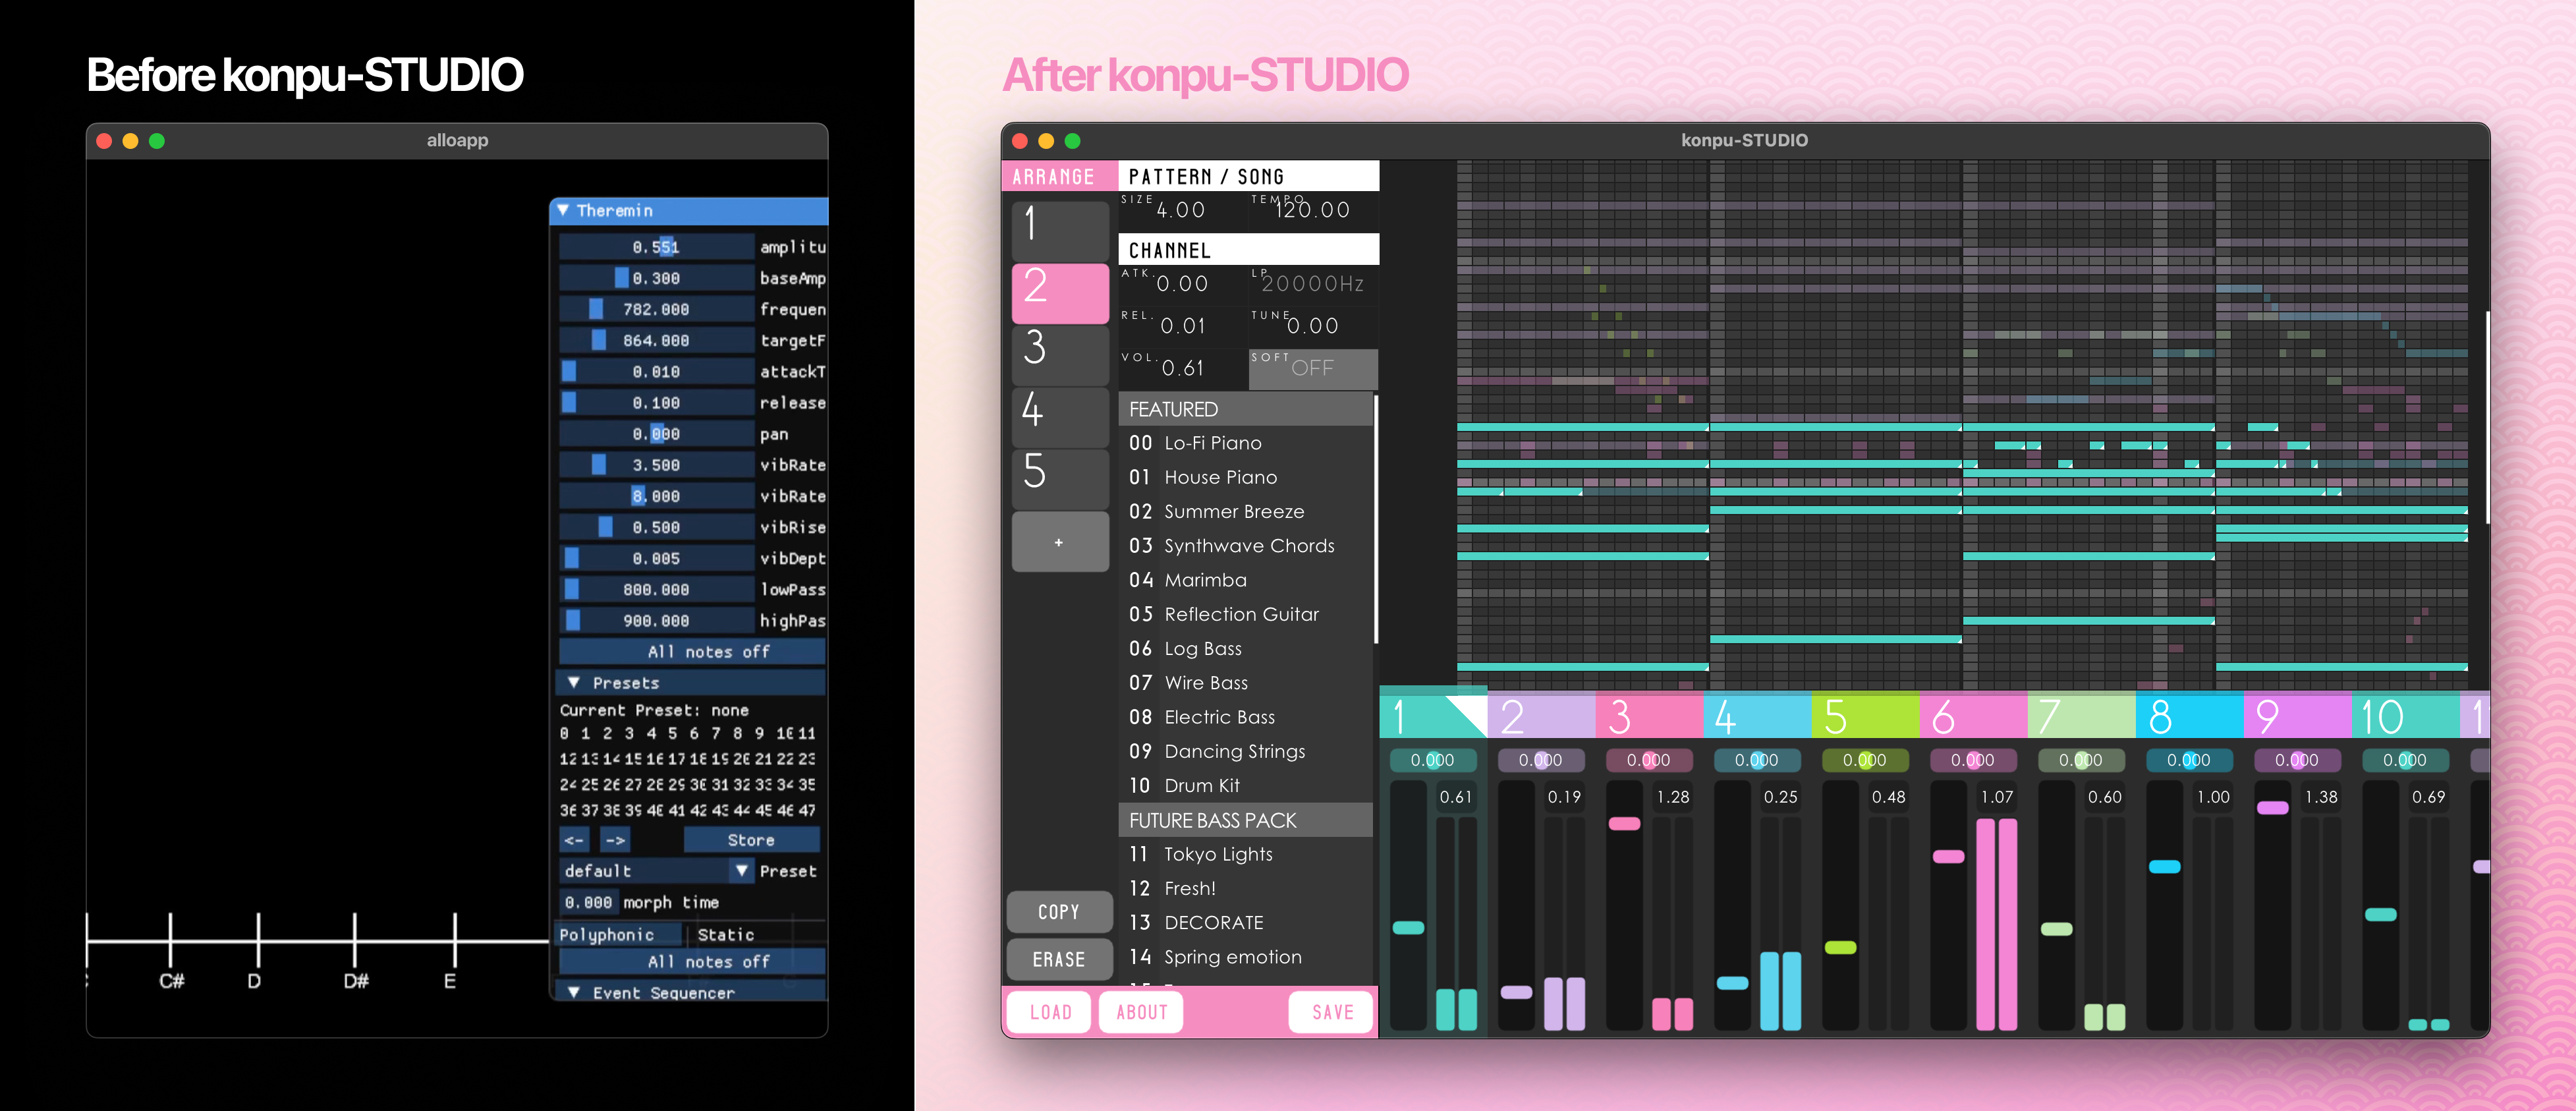Click the instrument list scrollbar
This screenshot has height=1111, width=2576.
tap(1376, 520)
